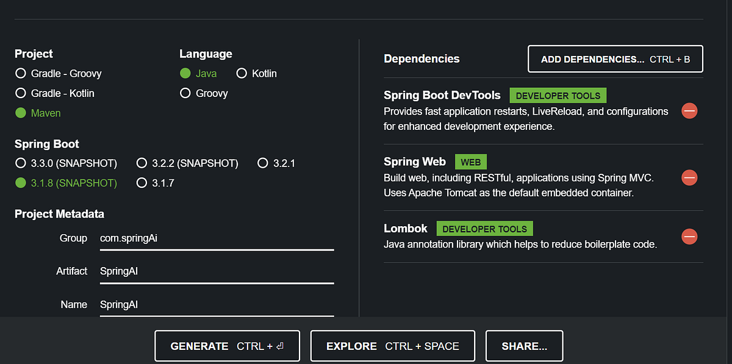Viewport: 732px width, 364px height.
Task: Choose Java as the language
Action: [x=198, y=74]
